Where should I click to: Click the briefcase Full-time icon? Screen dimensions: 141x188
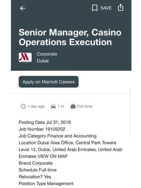click(x=73, y=106)
